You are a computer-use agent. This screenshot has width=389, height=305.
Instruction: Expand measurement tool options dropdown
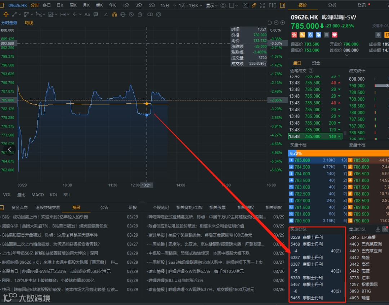click(x=68, y=15)
